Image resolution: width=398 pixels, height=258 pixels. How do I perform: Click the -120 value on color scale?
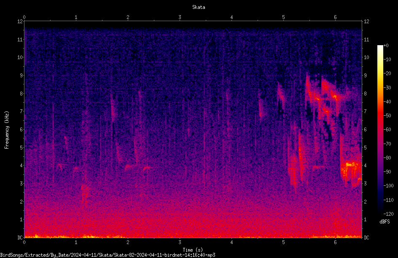(388, 214)
